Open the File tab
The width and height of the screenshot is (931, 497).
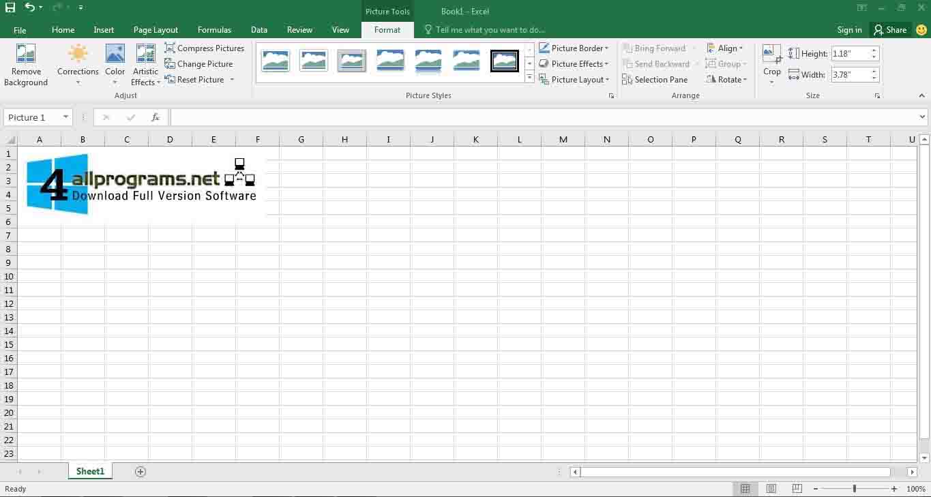20,30
